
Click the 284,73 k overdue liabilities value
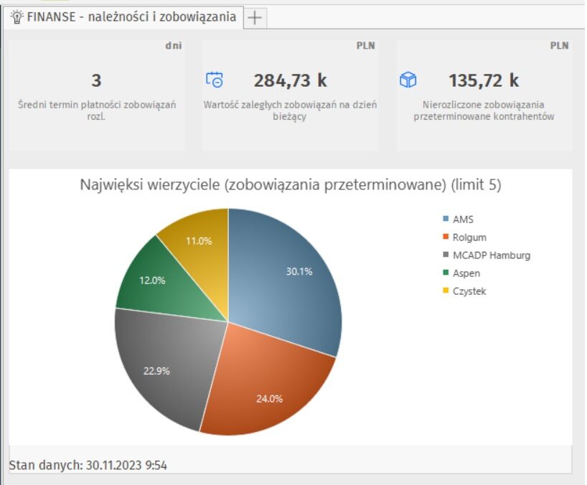(289, 80)
